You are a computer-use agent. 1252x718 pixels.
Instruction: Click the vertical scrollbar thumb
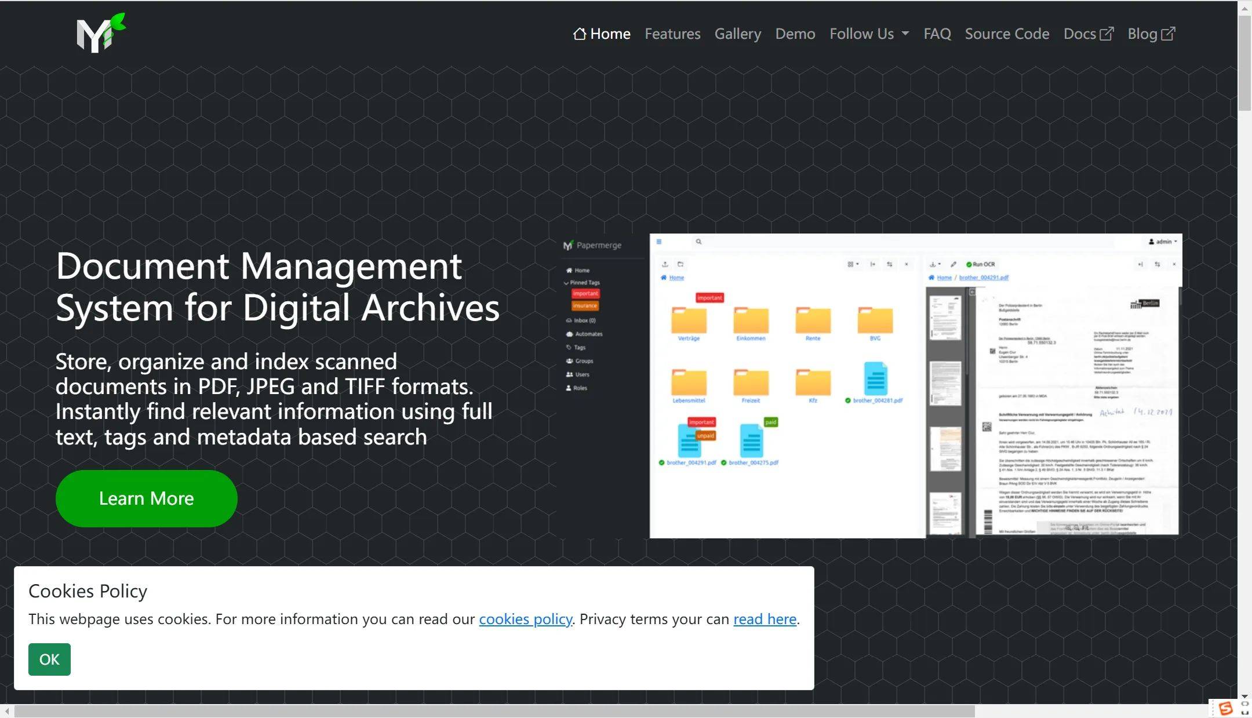click(x=1244, y=63)
